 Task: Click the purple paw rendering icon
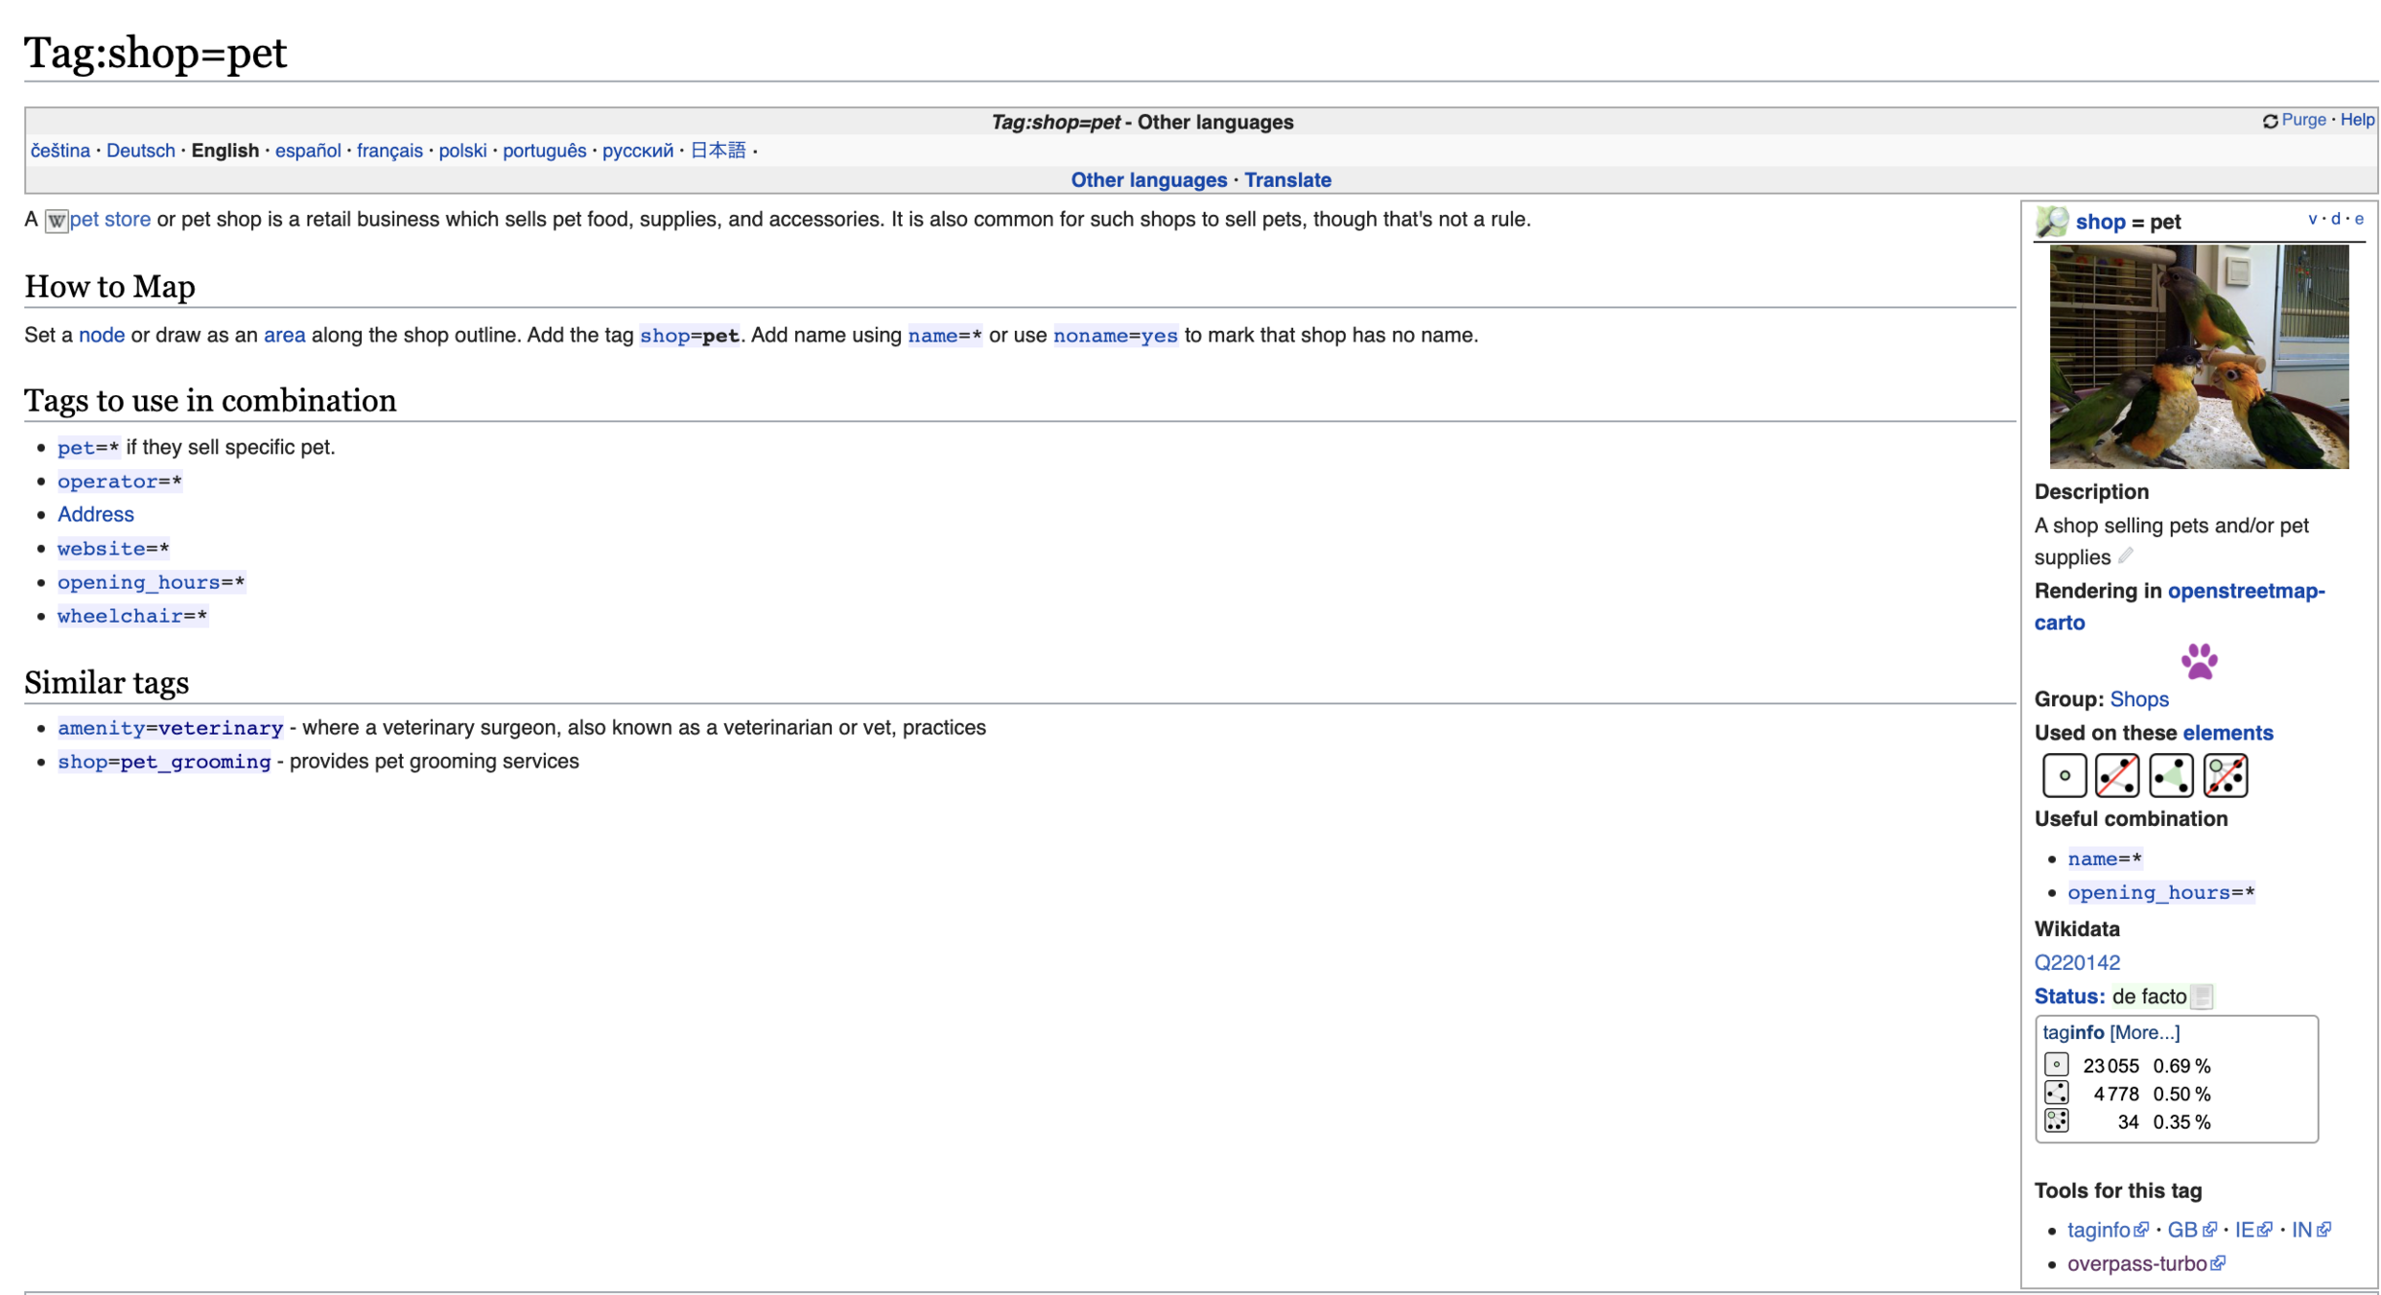click(2199, 661)
